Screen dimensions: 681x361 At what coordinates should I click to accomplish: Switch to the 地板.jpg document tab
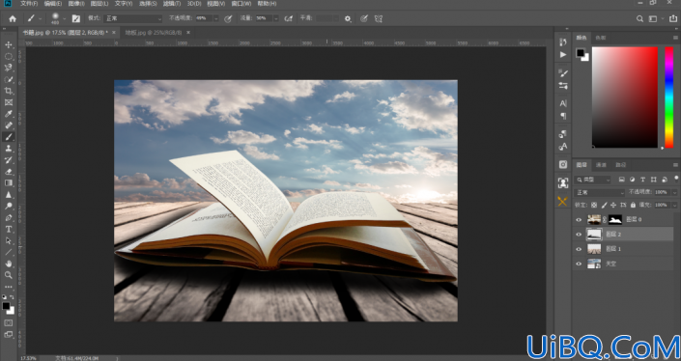[154, 33]
